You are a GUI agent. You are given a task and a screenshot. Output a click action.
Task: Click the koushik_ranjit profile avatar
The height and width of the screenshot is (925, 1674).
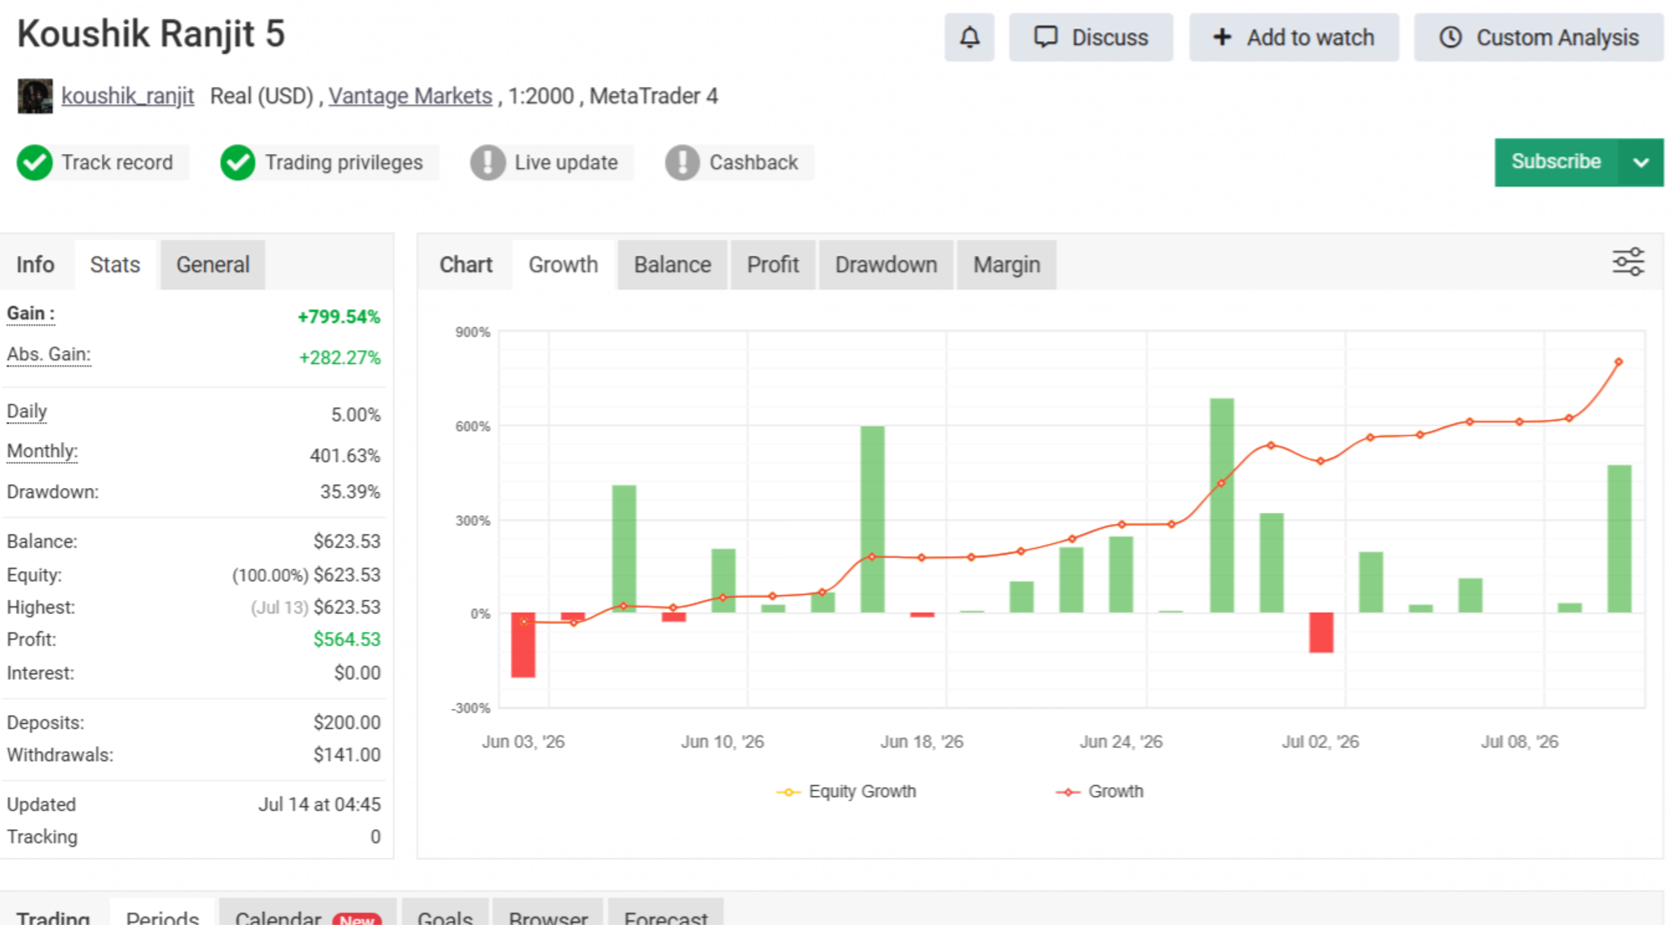point(35,96)
